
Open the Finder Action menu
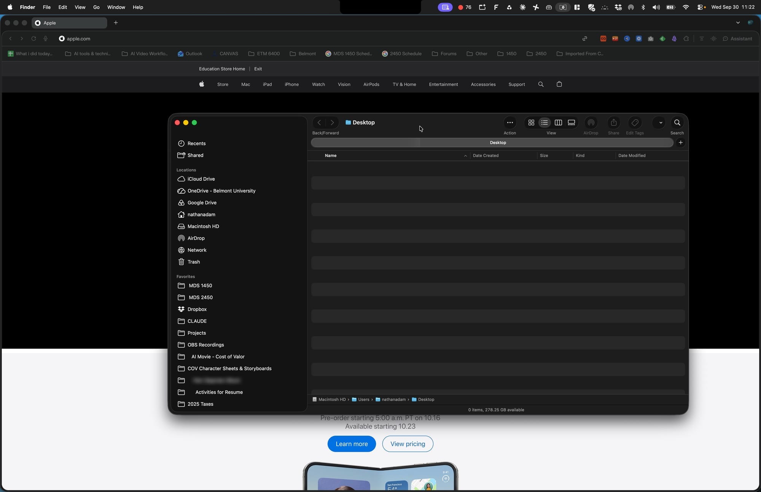(x=510, y=123)
